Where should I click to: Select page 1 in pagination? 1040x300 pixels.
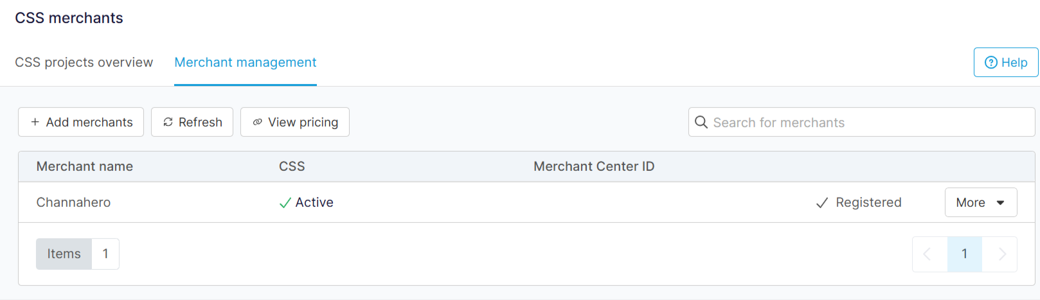pos(964,254)
